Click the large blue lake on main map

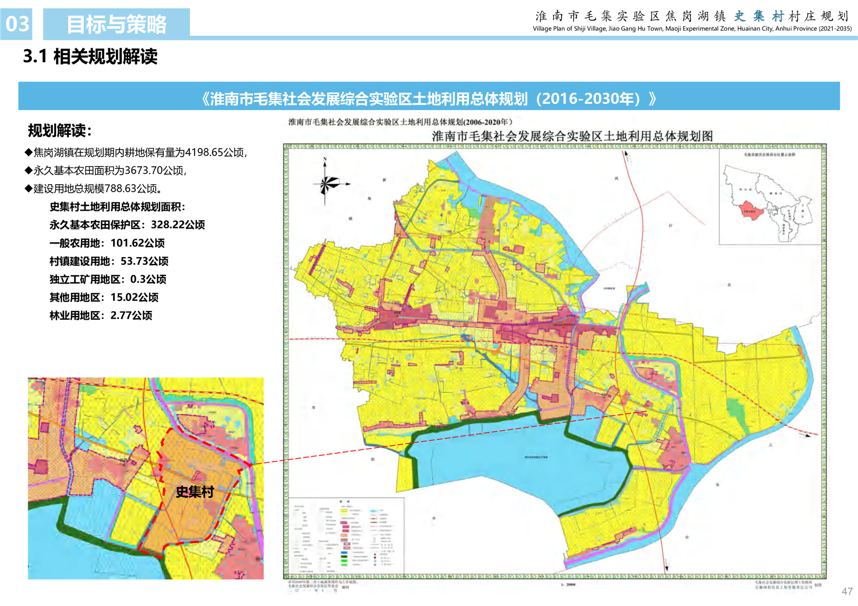(x=514, y=459)
